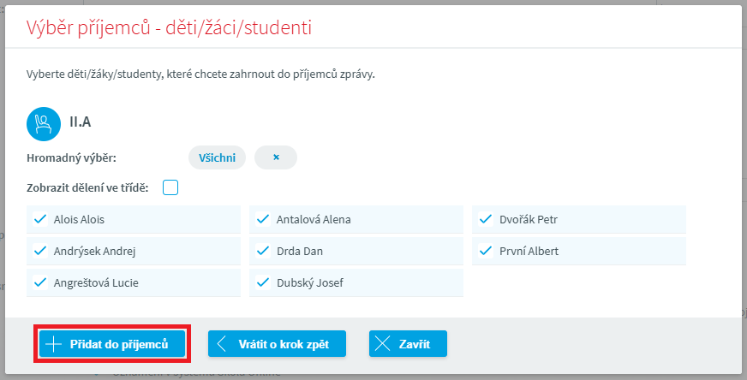Click the Hromadný výběr label
The image size is (747, 380).
point(71,157)
